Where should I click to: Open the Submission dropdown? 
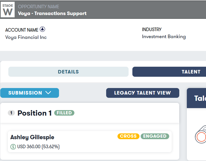[30, 93]
